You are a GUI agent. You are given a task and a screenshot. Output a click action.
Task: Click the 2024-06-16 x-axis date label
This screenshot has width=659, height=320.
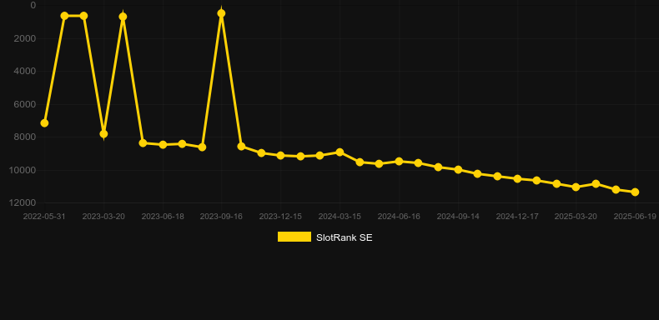pos(399,217)
